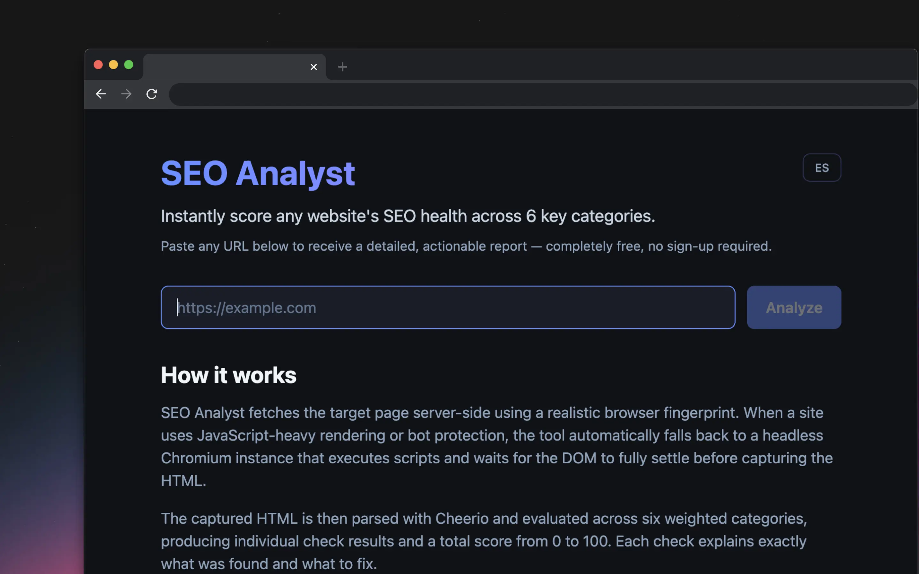Reload the current page
Image resolution: width=919 pixels, height=574 pixels.
152,94
